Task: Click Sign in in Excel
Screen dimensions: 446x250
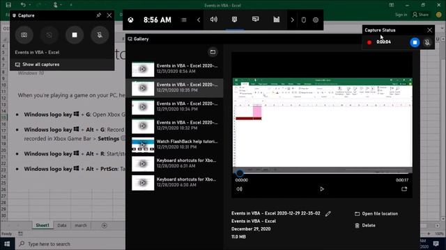Action: click(401, 15)
